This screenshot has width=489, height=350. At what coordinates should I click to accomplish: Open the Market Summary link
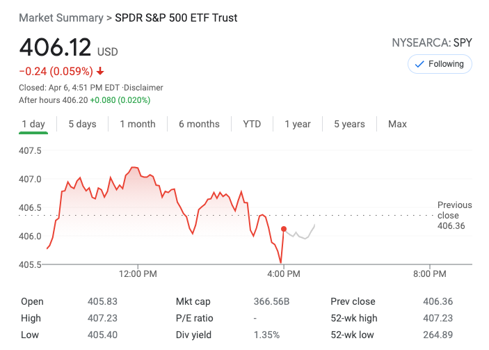[x=60, y=17]
